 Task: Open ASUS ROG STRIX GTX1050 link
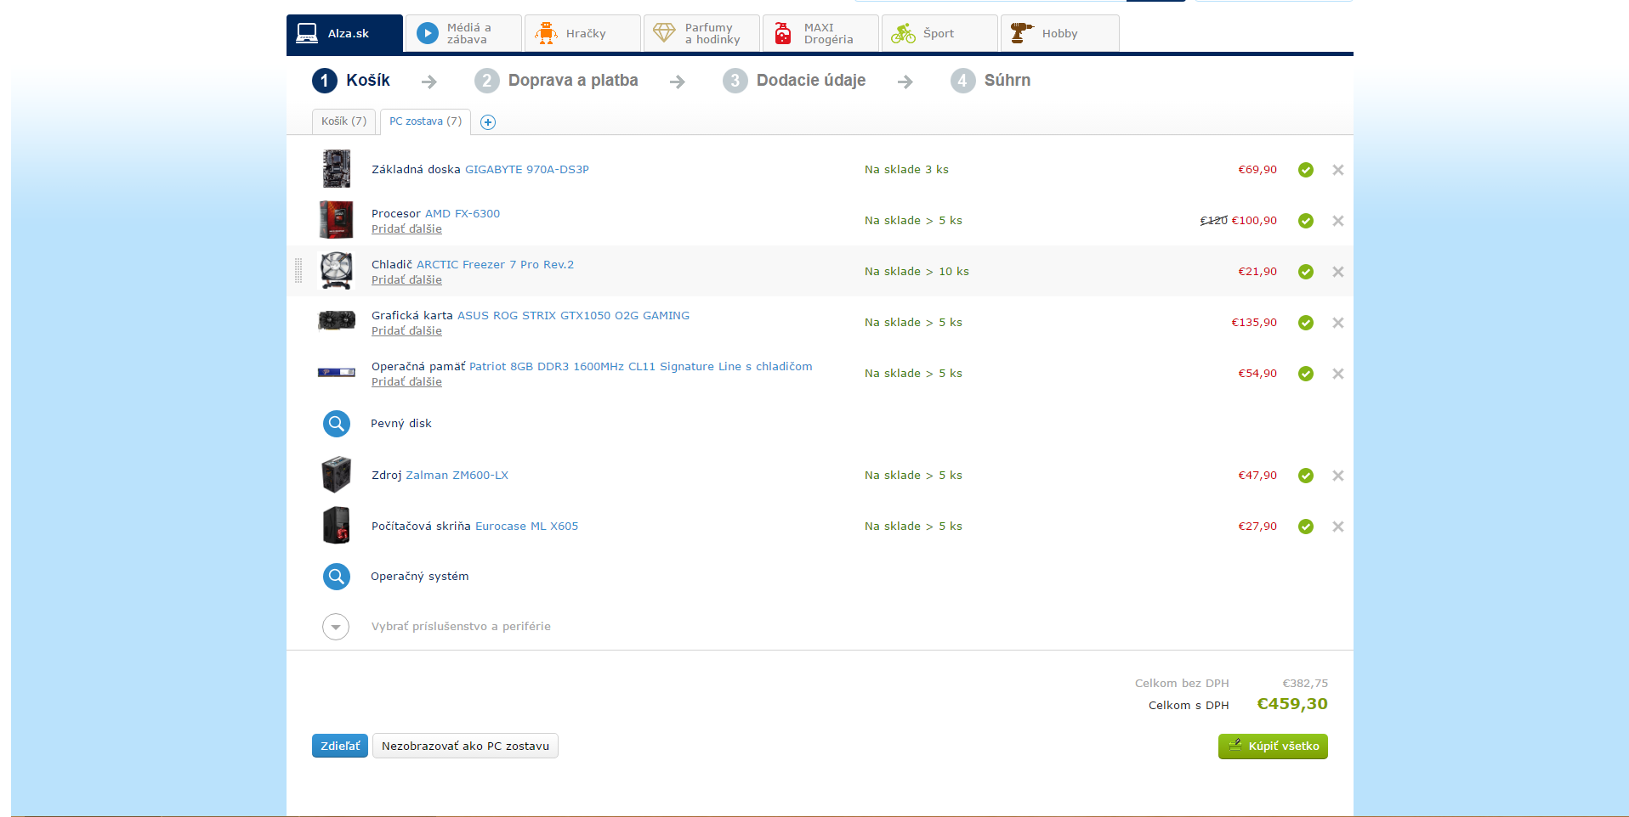pyautogui.click(x=573, y=316)
